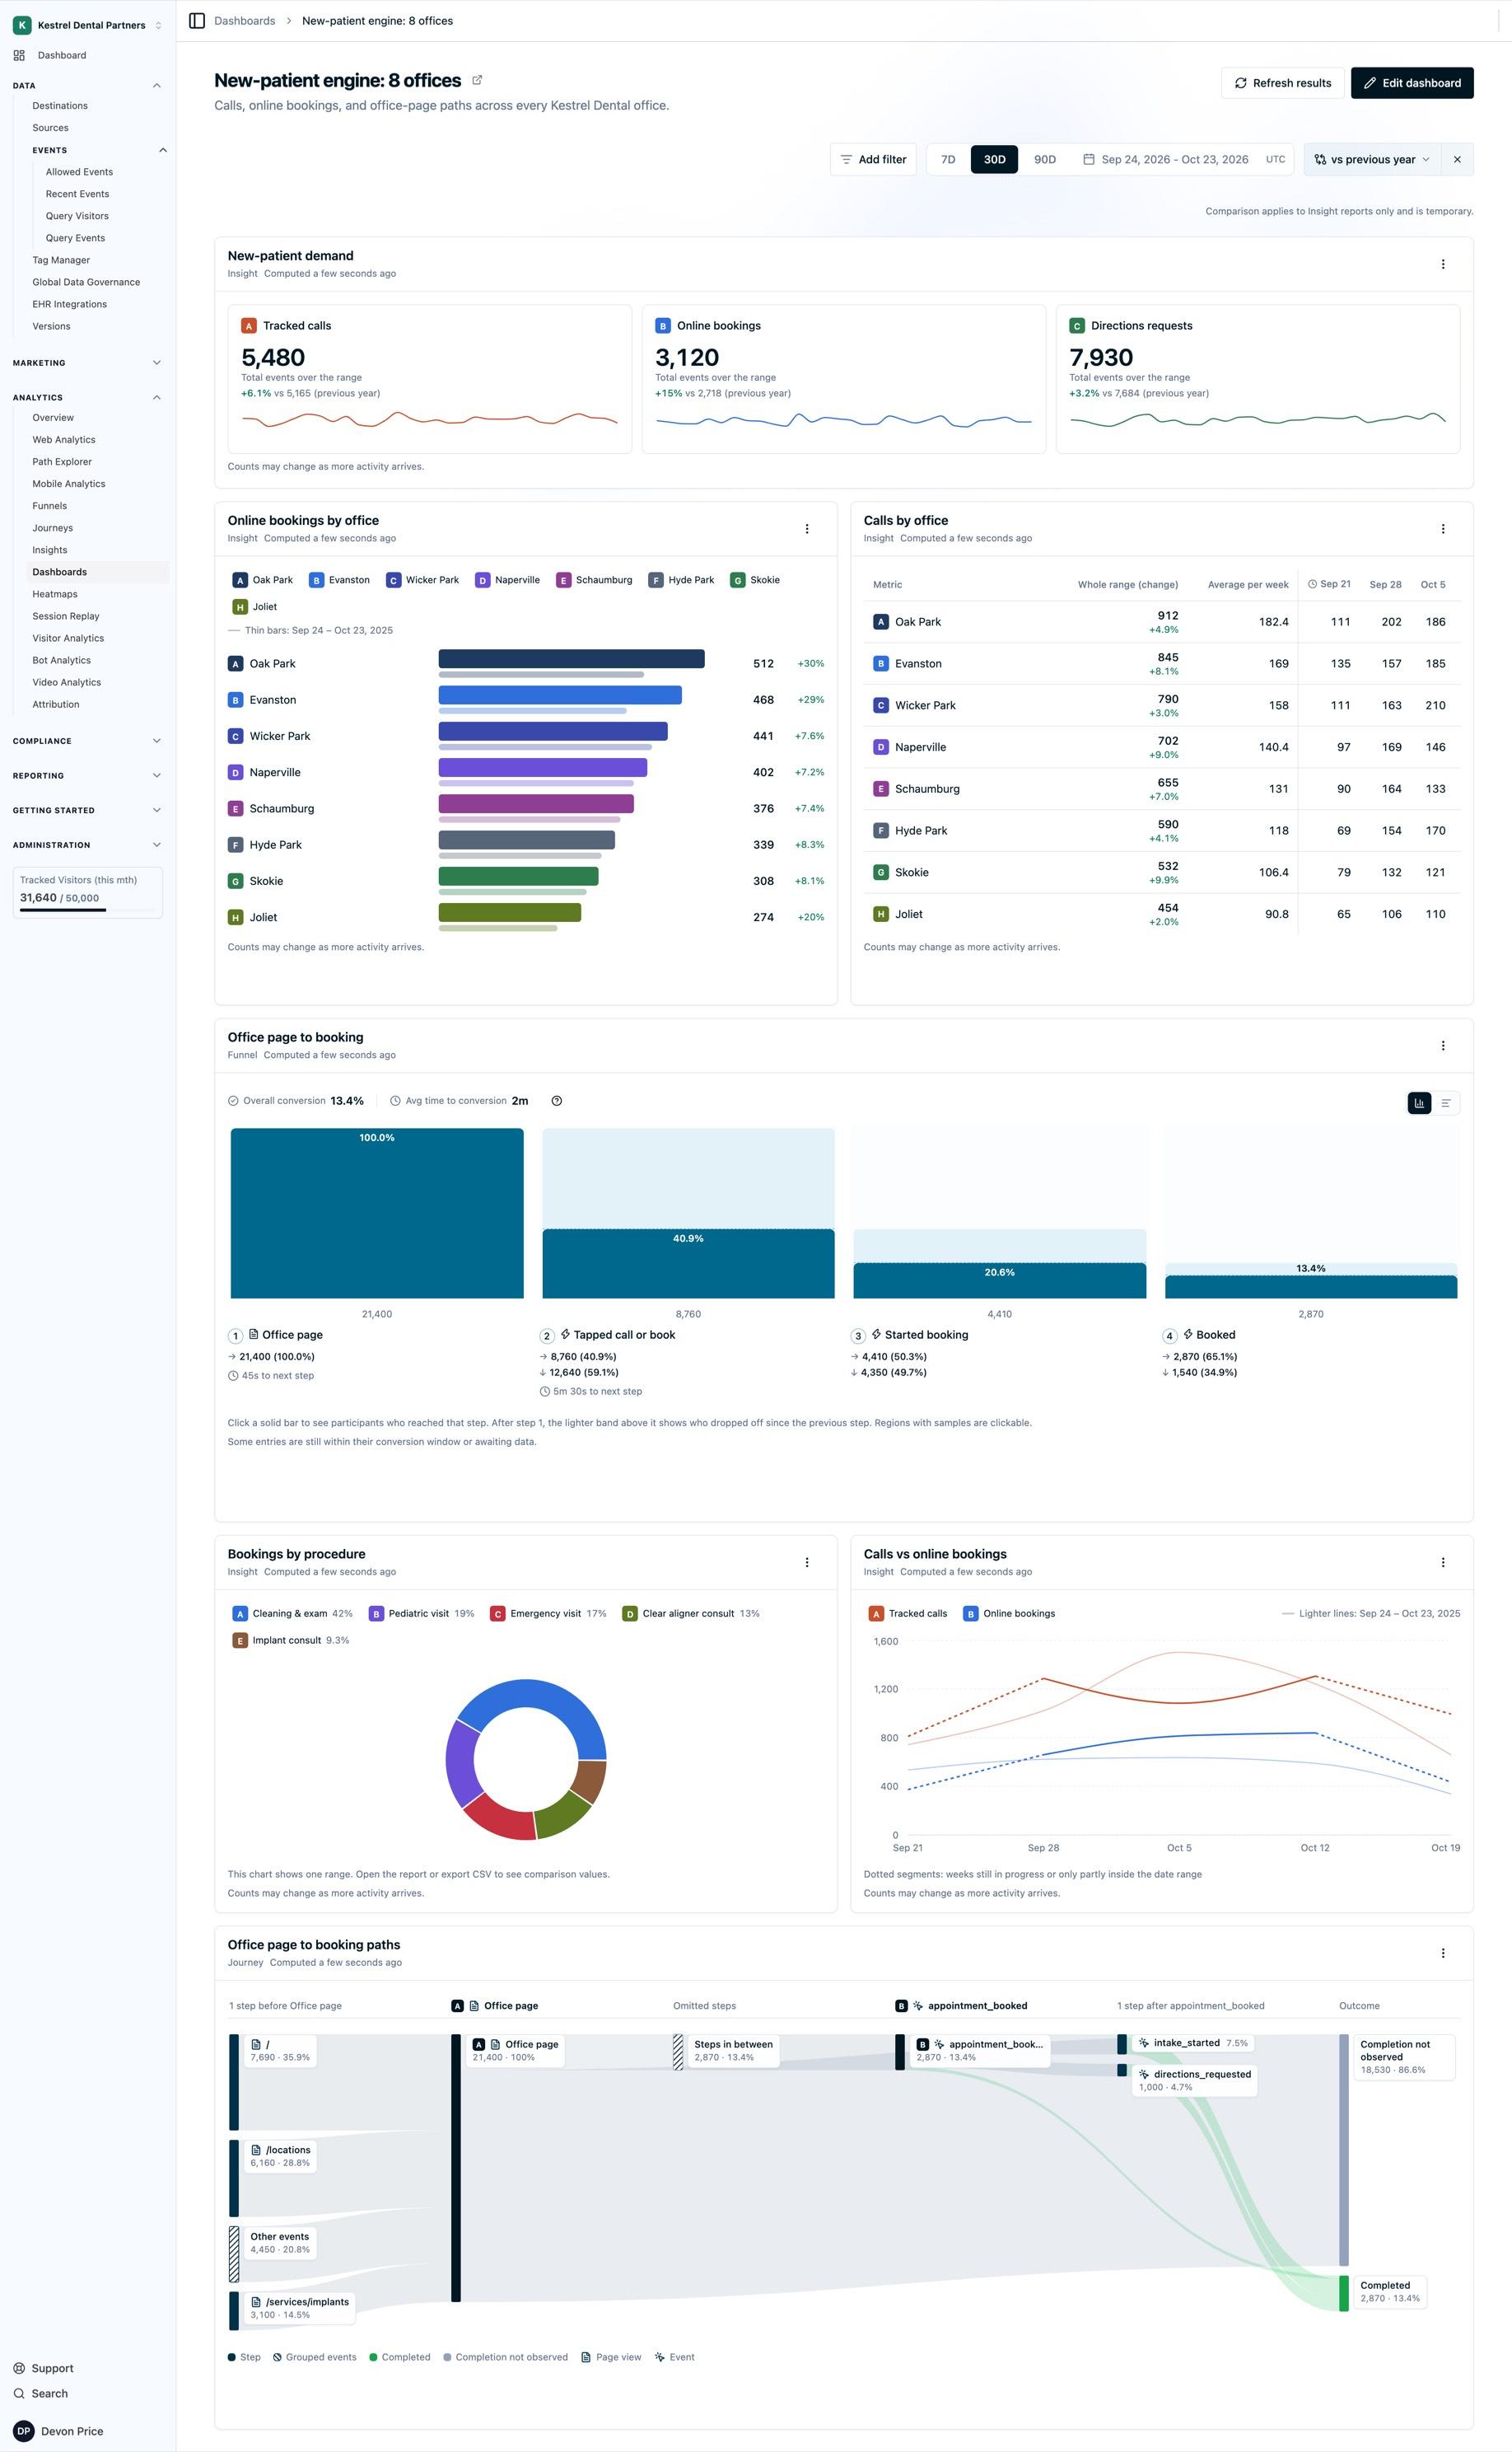Select the 7D date range
Screen dimensions: 1512x2452
[948, 159]
